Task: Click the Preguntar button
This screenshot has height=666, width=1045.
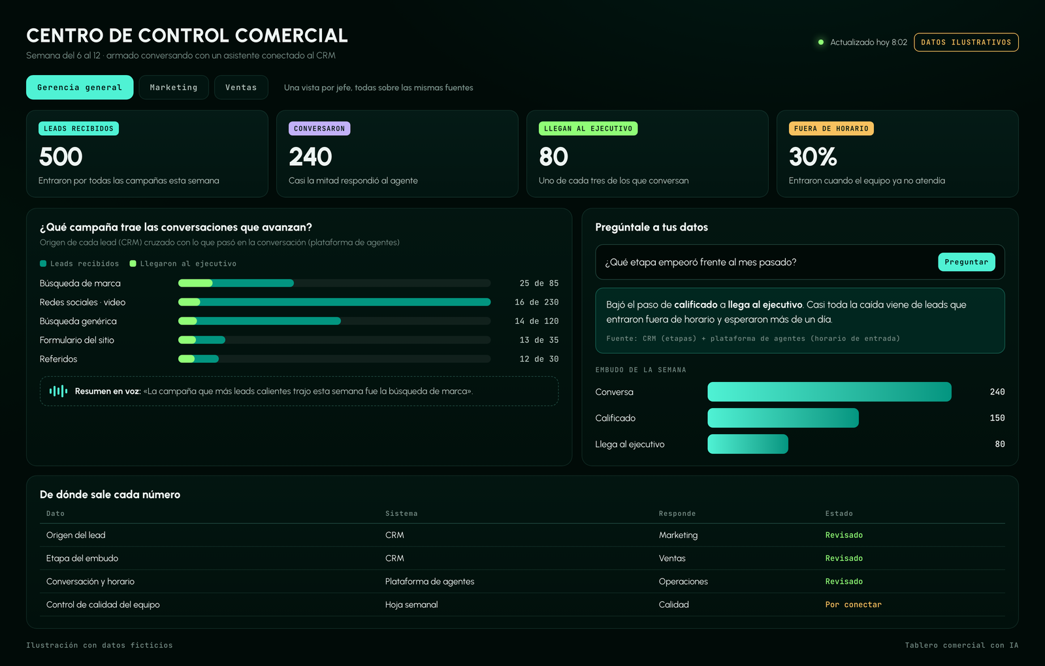Action: (x=967, y=262)
